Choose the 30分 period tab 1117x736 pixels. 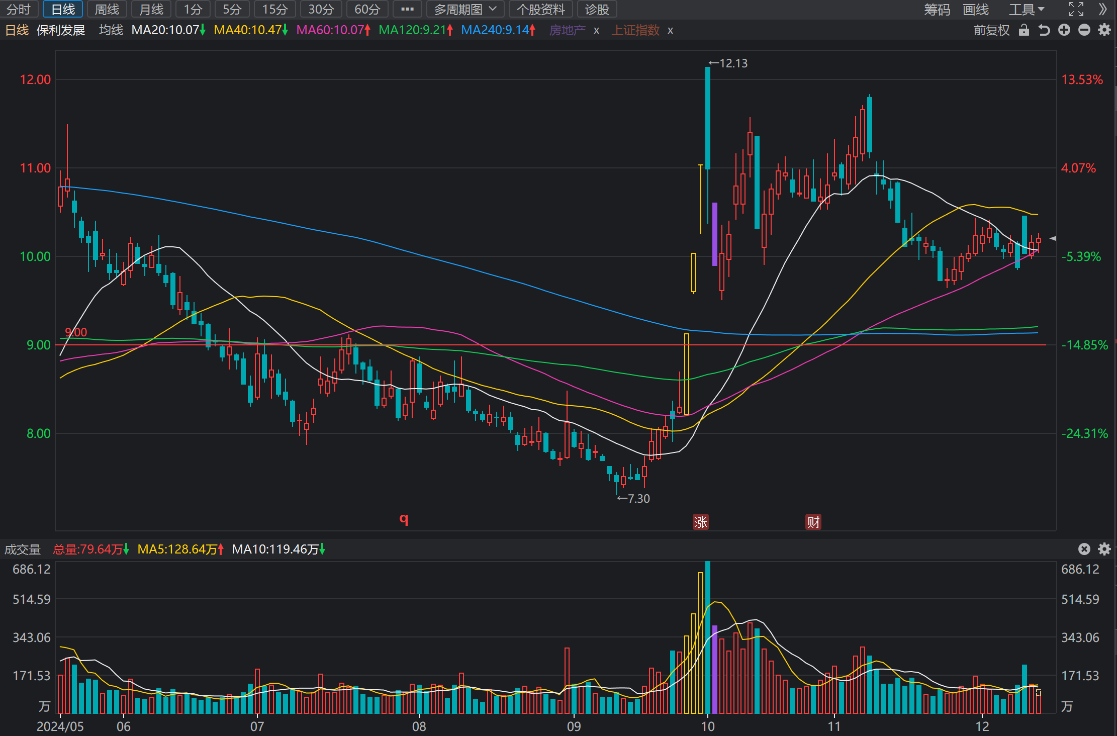[321, 9]
